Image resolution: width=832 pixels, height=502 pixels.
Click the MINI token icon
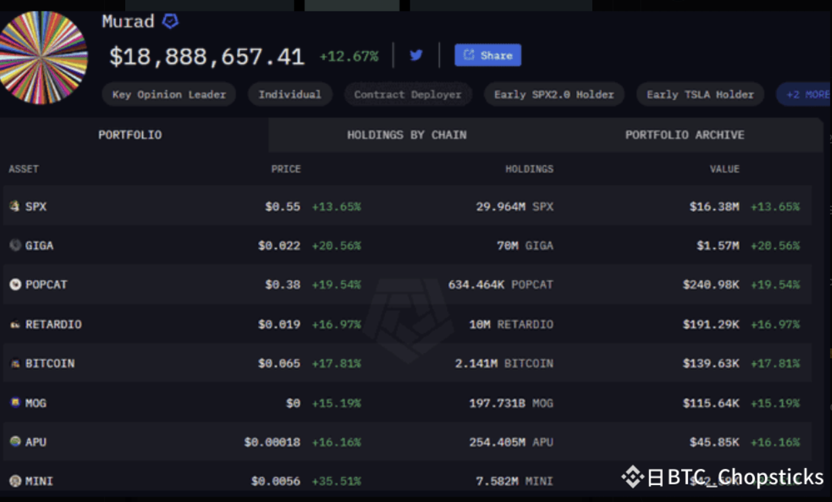pyautogui.click(x=15, y=481)
